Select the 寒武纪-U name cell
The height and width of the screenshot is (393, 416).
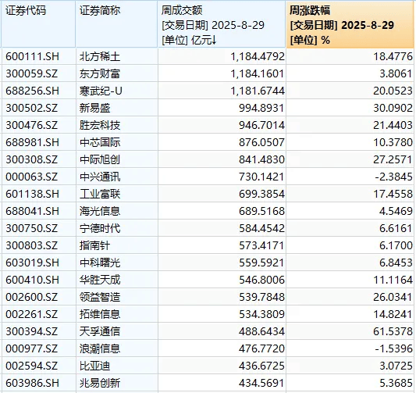[117, 91]
